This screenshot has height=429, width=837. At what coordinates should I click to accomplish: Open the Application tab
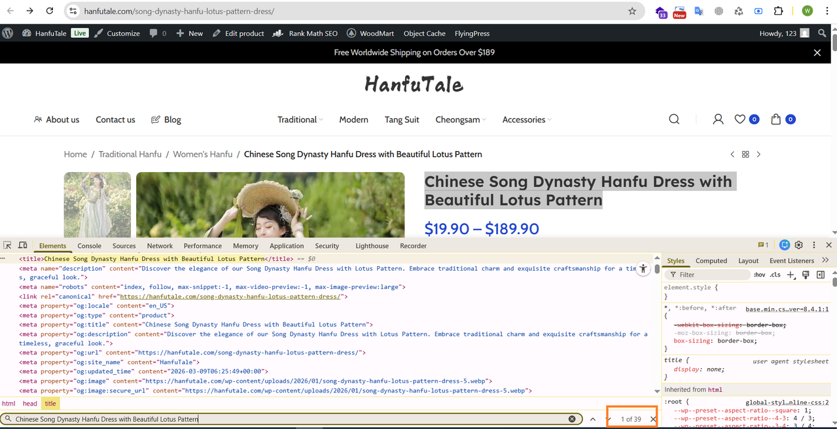coord(287,246)
